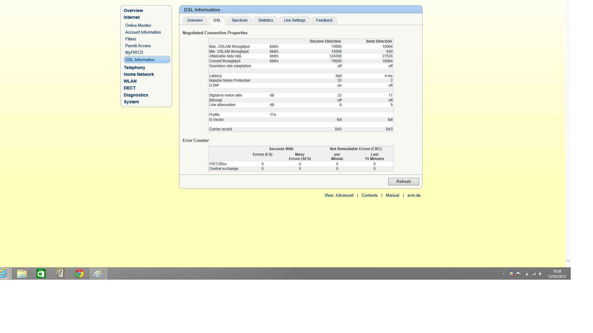Switch to the Spectrum tab
This screenshot has height=333, width=593.
click(239, 20)
